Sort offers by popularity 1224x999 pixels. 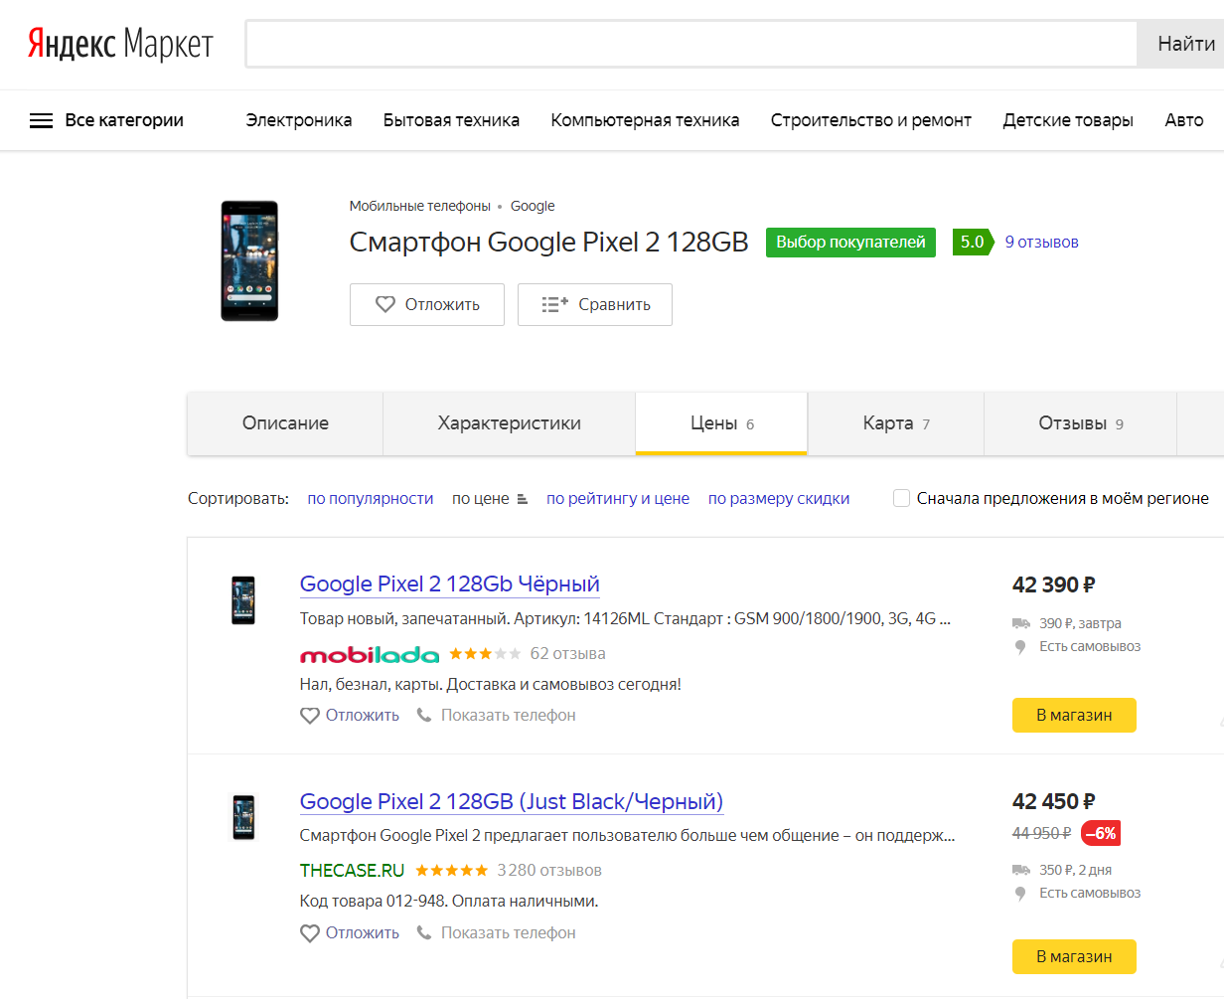(371, 498)
